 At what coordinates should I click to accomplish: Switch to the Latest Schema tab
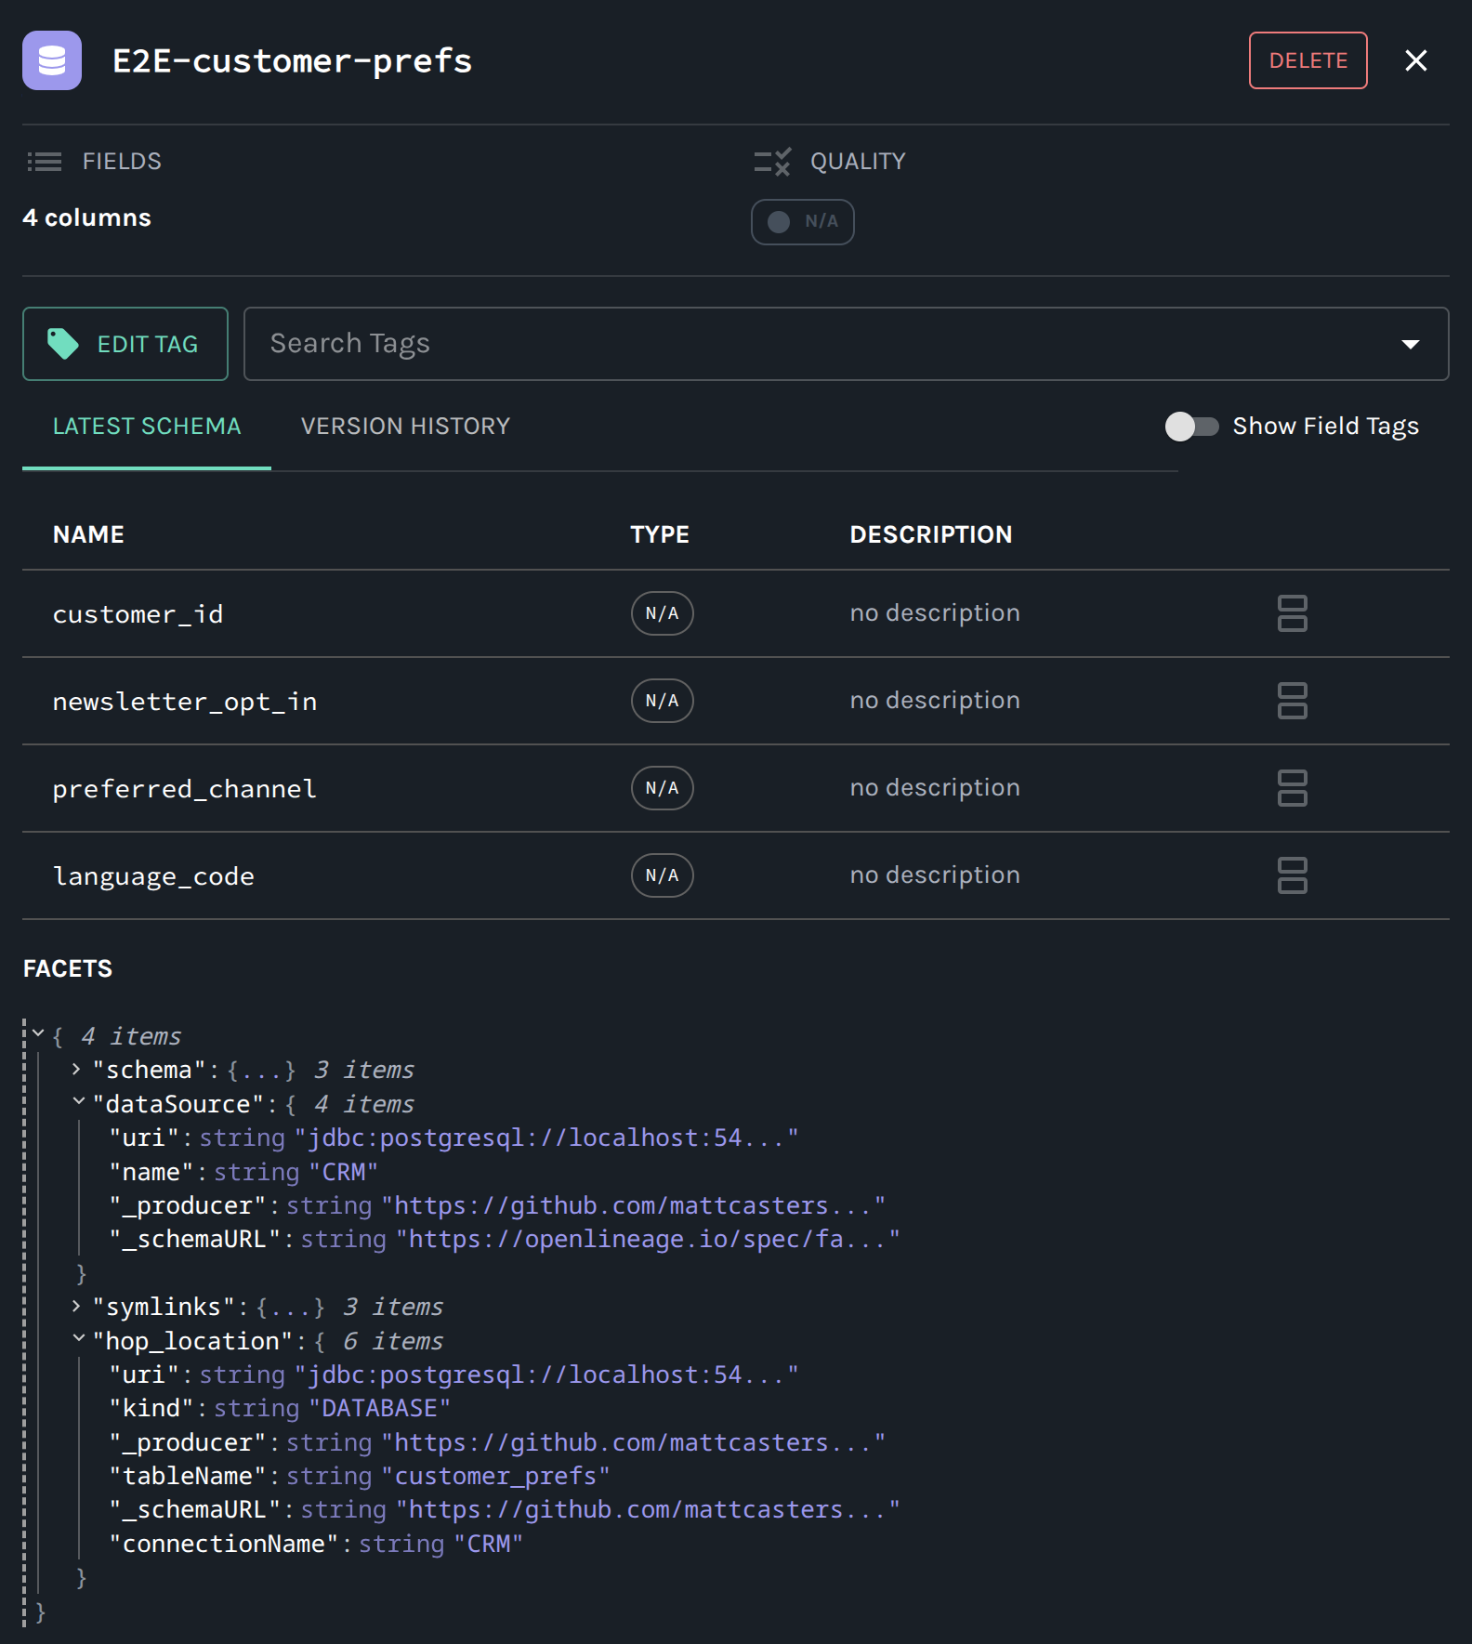147,427
